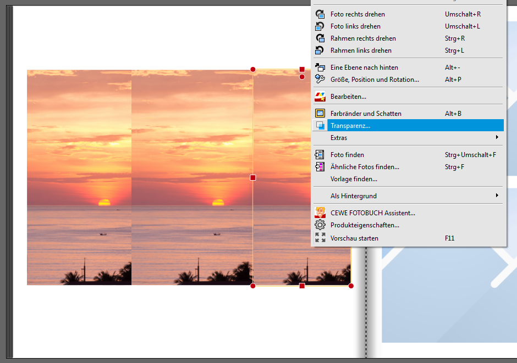Image resolution: width=517 pixels, height=363 pixels.
Task: Click the rotate photo right icon
Action: tap(320, 14)
